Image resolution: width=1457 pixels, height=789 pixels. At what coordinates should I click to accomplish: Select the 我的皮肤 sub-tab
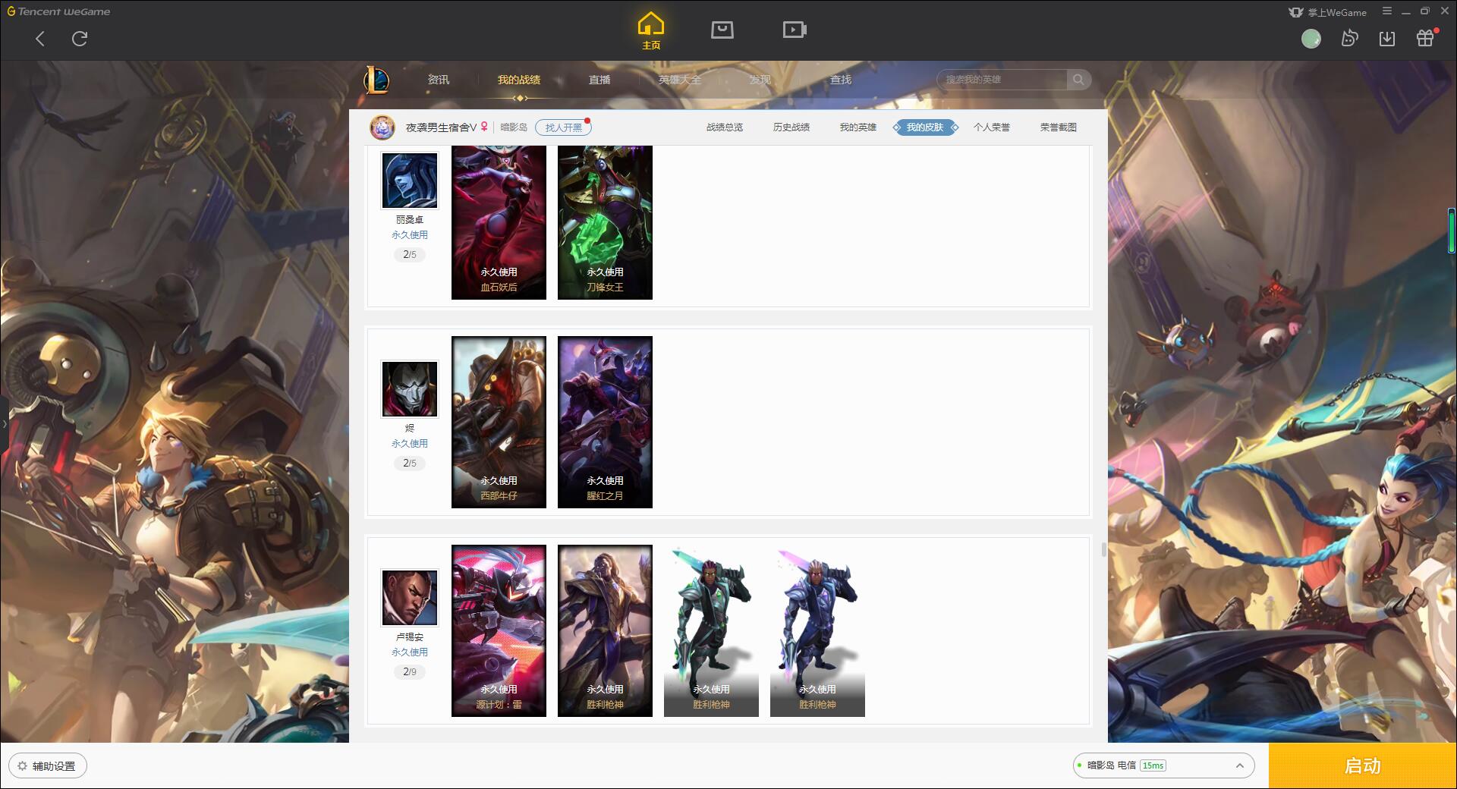925,127
